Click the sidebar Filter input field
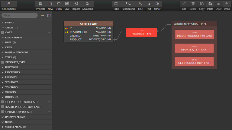Image resolution: width=232 pixels, height=130 pixels. (20, 15)
